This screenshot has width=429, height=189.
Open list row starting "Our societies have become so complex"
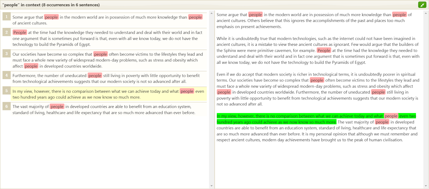click(109, 60)
